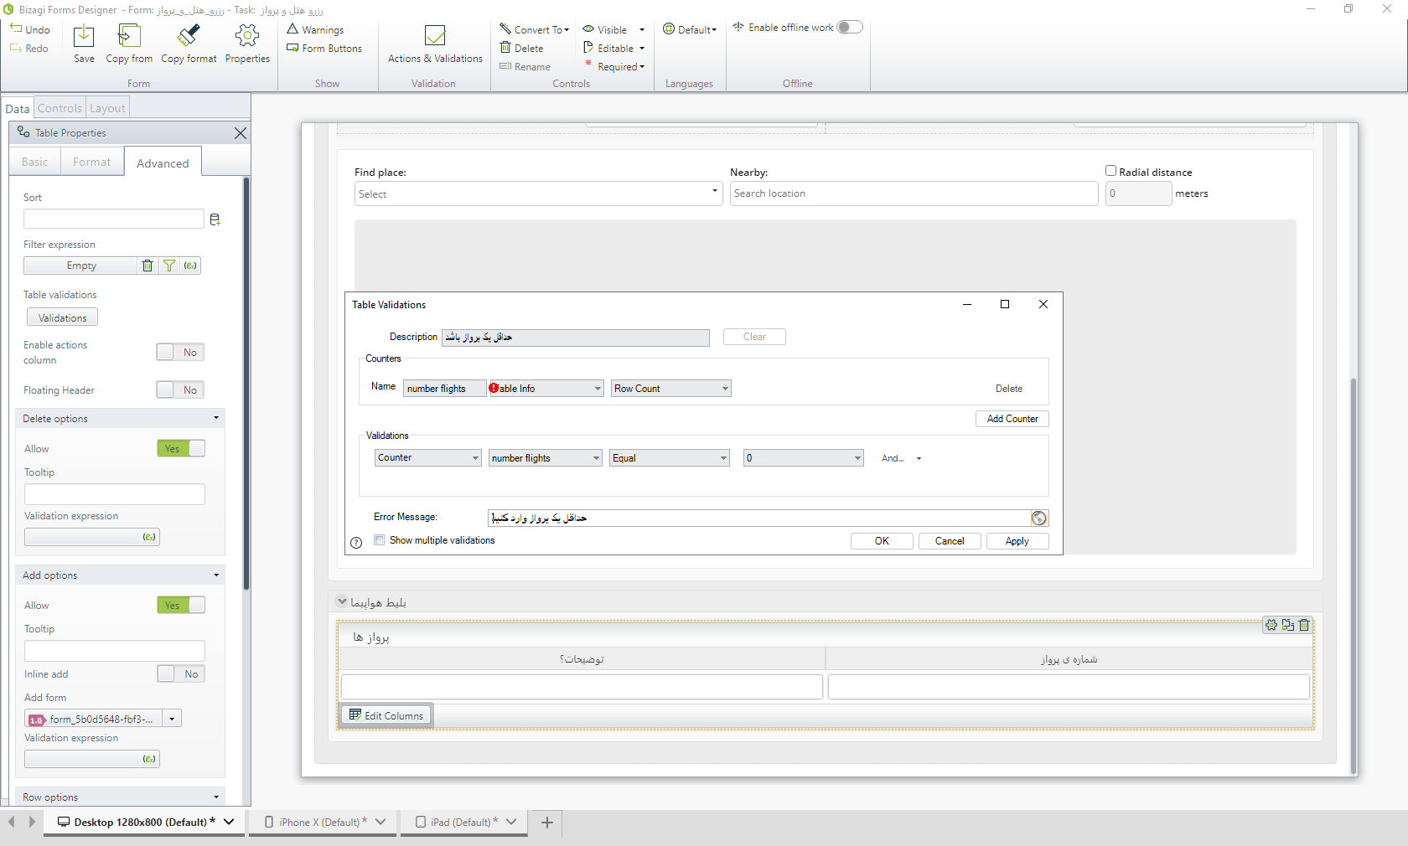
Task: Switch to the Data tab
Action: 17,108
